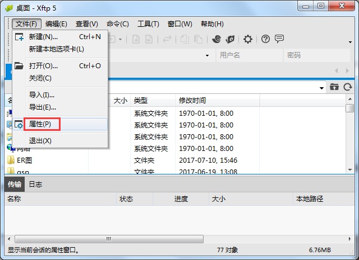Screen dimensions: 359x260
Task: Click the 用户名 input field
Action: [249, 55]
